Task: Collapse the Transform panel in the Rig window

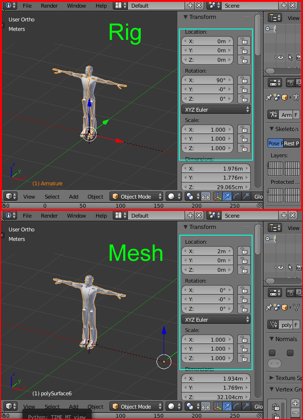Action: [186, 17]
